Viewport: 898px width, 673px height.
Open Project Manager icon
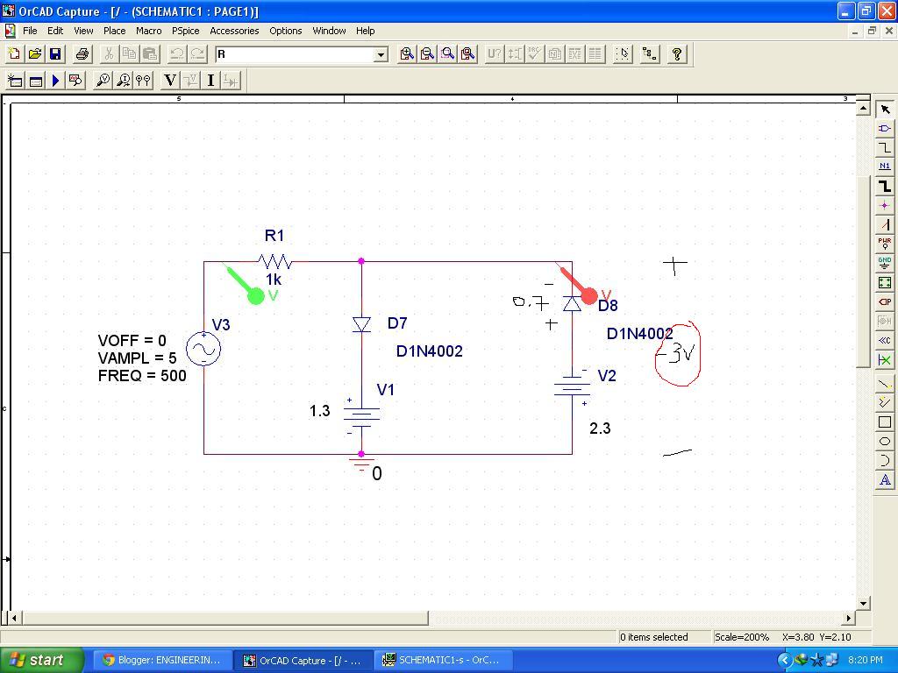pos(650,53)
